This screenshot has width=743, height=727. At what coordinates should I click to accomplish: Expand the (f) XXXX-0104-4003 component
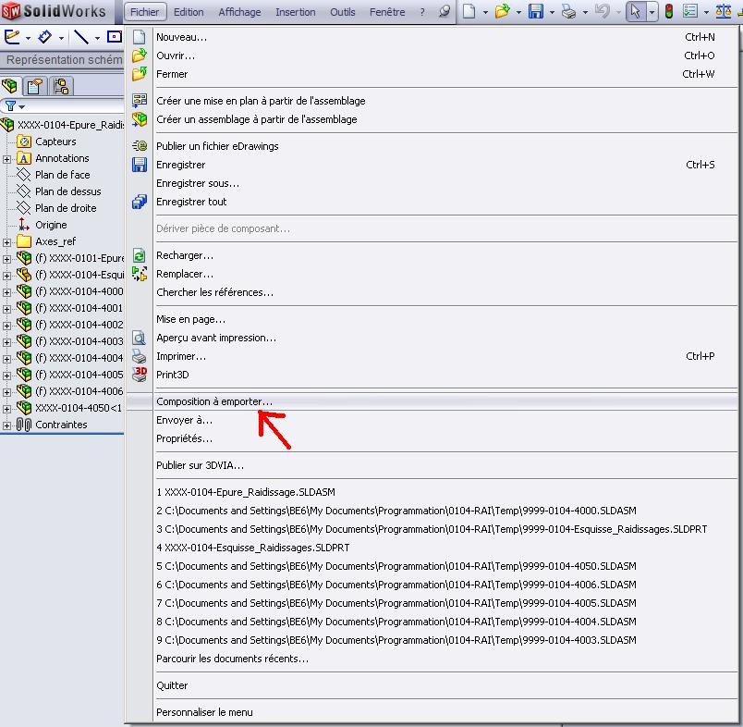point(6,342)
